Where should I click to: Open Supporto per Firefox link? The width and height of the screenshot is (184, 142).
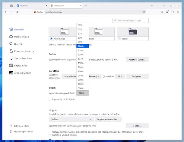tap(21, 131)
